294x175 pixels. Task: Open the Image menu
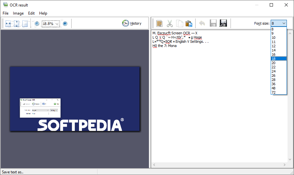pyautogui.click(x=18, y=13)
